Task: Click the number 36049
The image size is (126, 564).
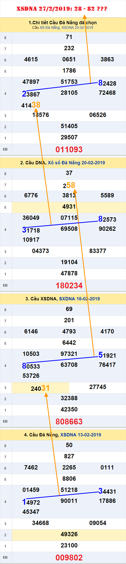Action: click(31, 218)
